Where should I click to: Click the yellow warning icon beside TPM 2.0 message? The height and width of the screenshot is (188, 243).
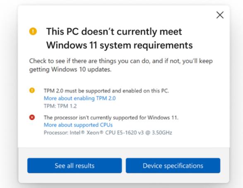click(x=32, y=90)
